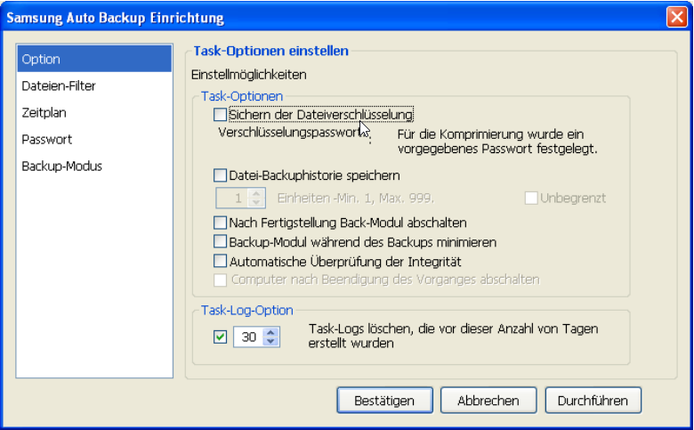Click the backup history units field showing 1
This screenshot has height=430, width=694.
click(x=232, y=198)
